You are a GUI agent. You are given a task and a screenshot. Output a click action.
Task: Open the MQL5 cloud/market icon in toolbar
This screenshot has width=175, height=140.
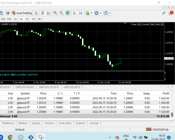pyautogui.click(x=1, y=13)
